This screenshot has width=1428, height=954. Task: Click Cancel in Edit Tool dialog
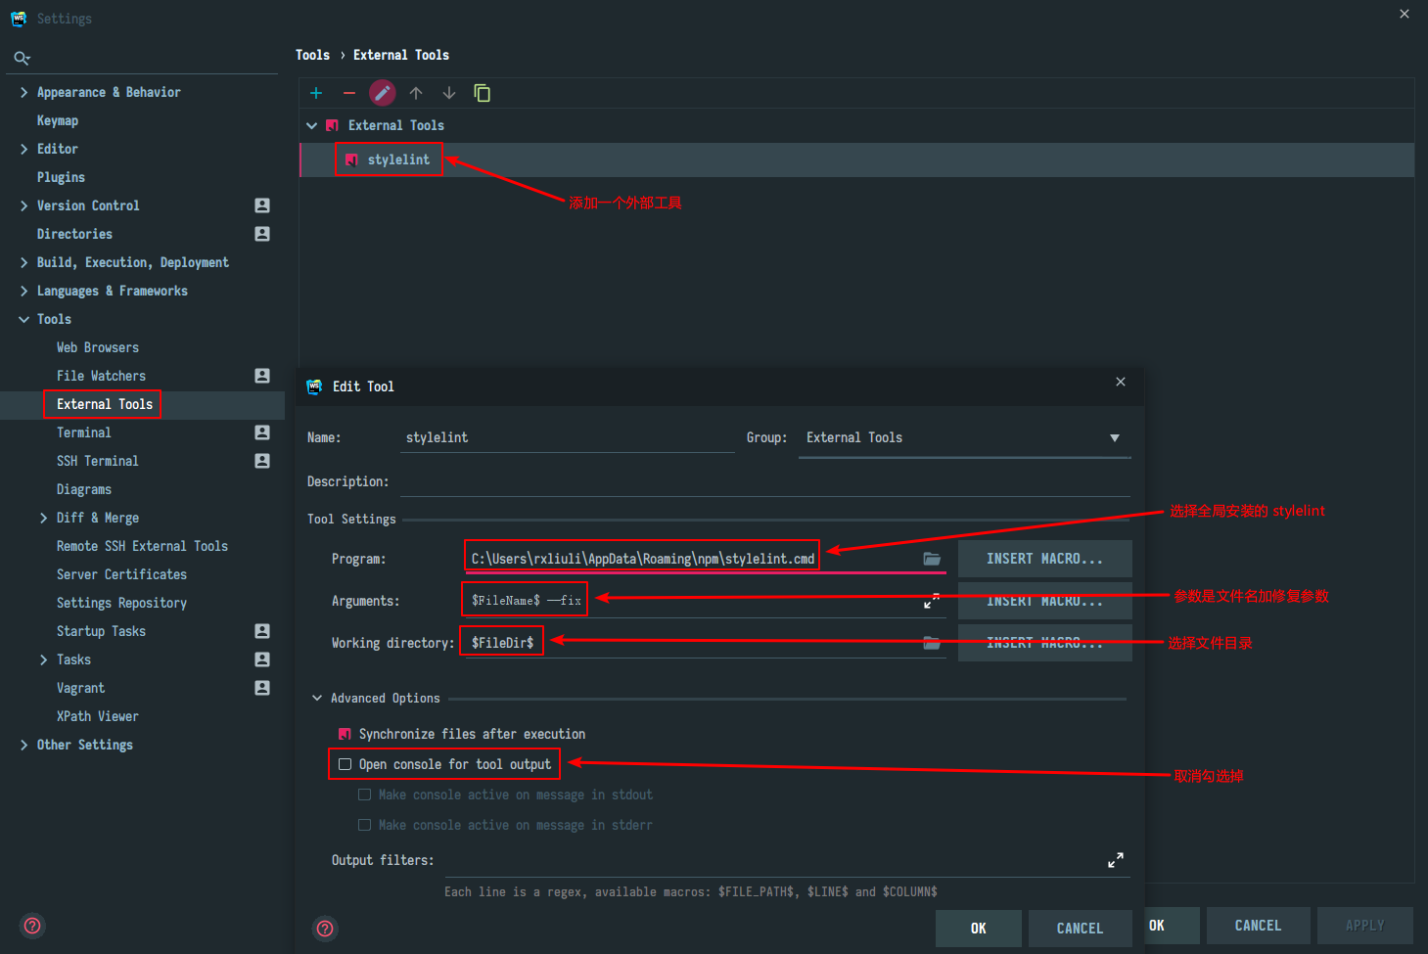tap(1080, 929)
